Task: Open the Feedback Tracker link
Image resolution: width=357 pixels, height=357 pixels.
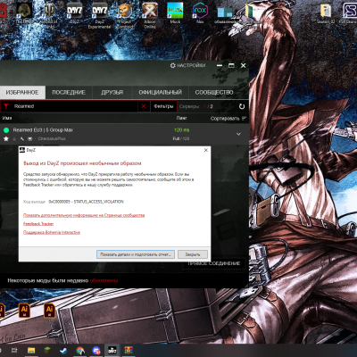Action: pos(38,224)
